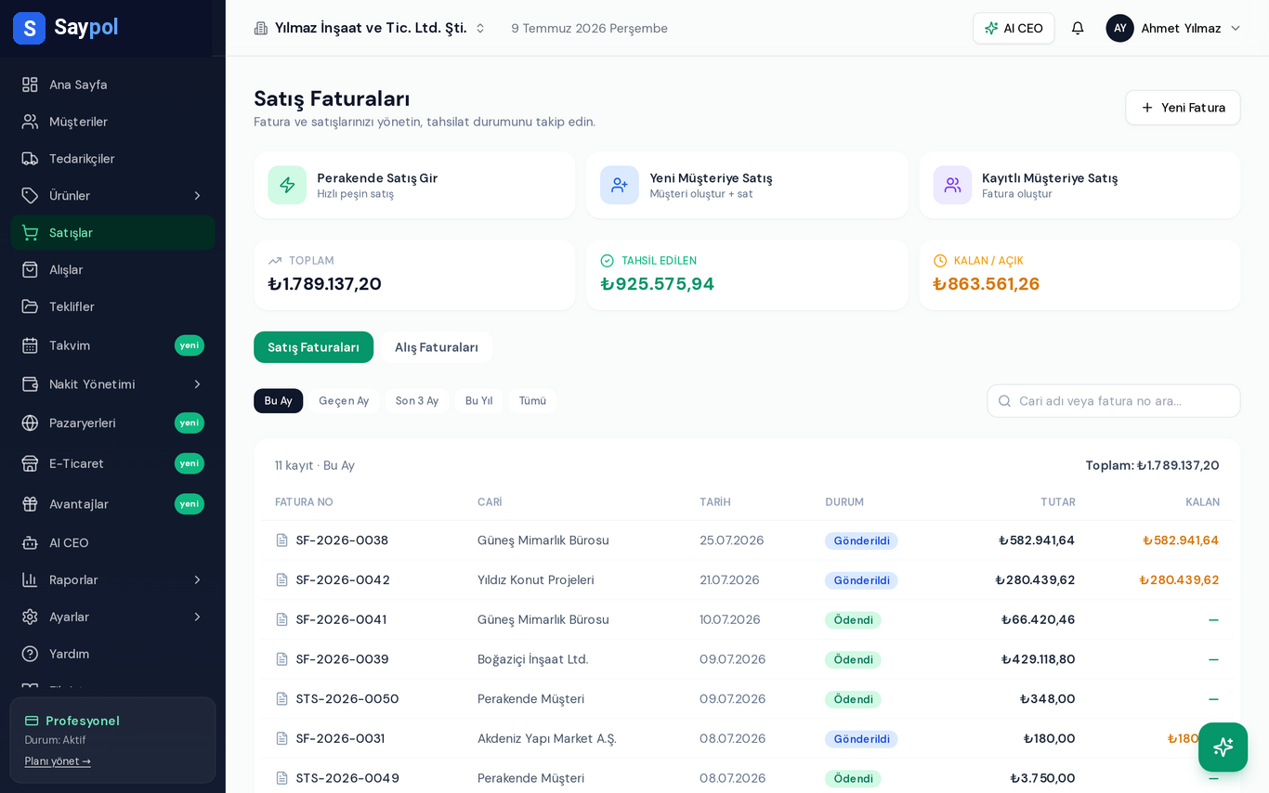
Task: Switch to the Alış Faturaları tab
Action: (x=437, y=347)
